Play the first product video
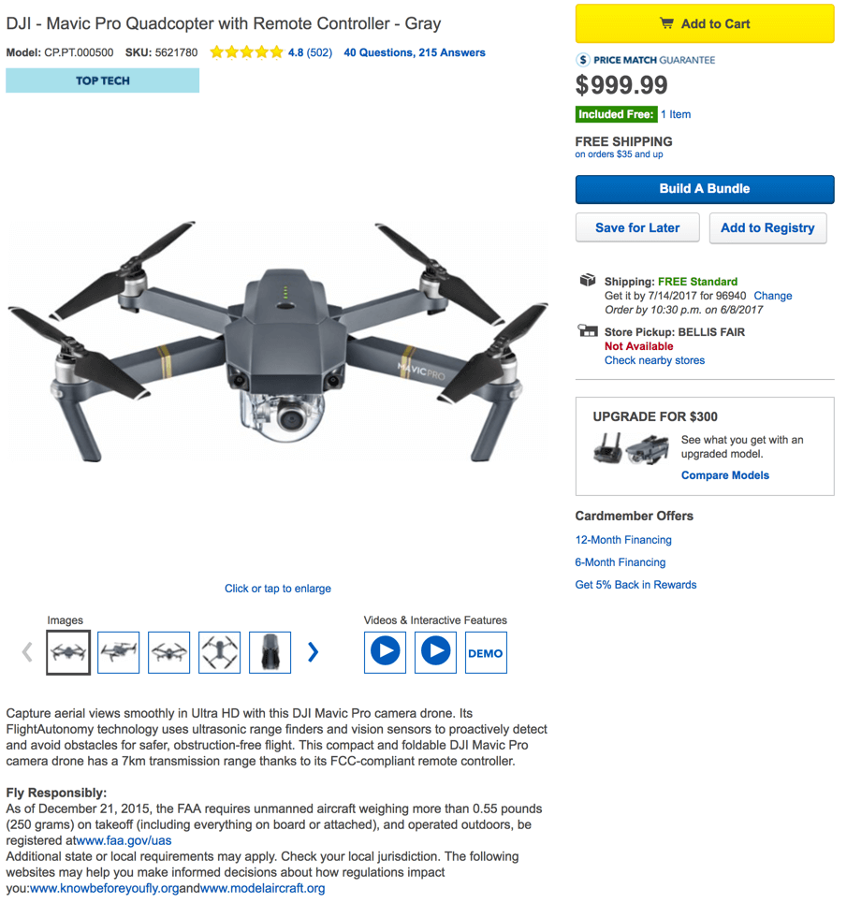Image resolution: width=847 pixels, height=903 pixels. tap(385, 652)
